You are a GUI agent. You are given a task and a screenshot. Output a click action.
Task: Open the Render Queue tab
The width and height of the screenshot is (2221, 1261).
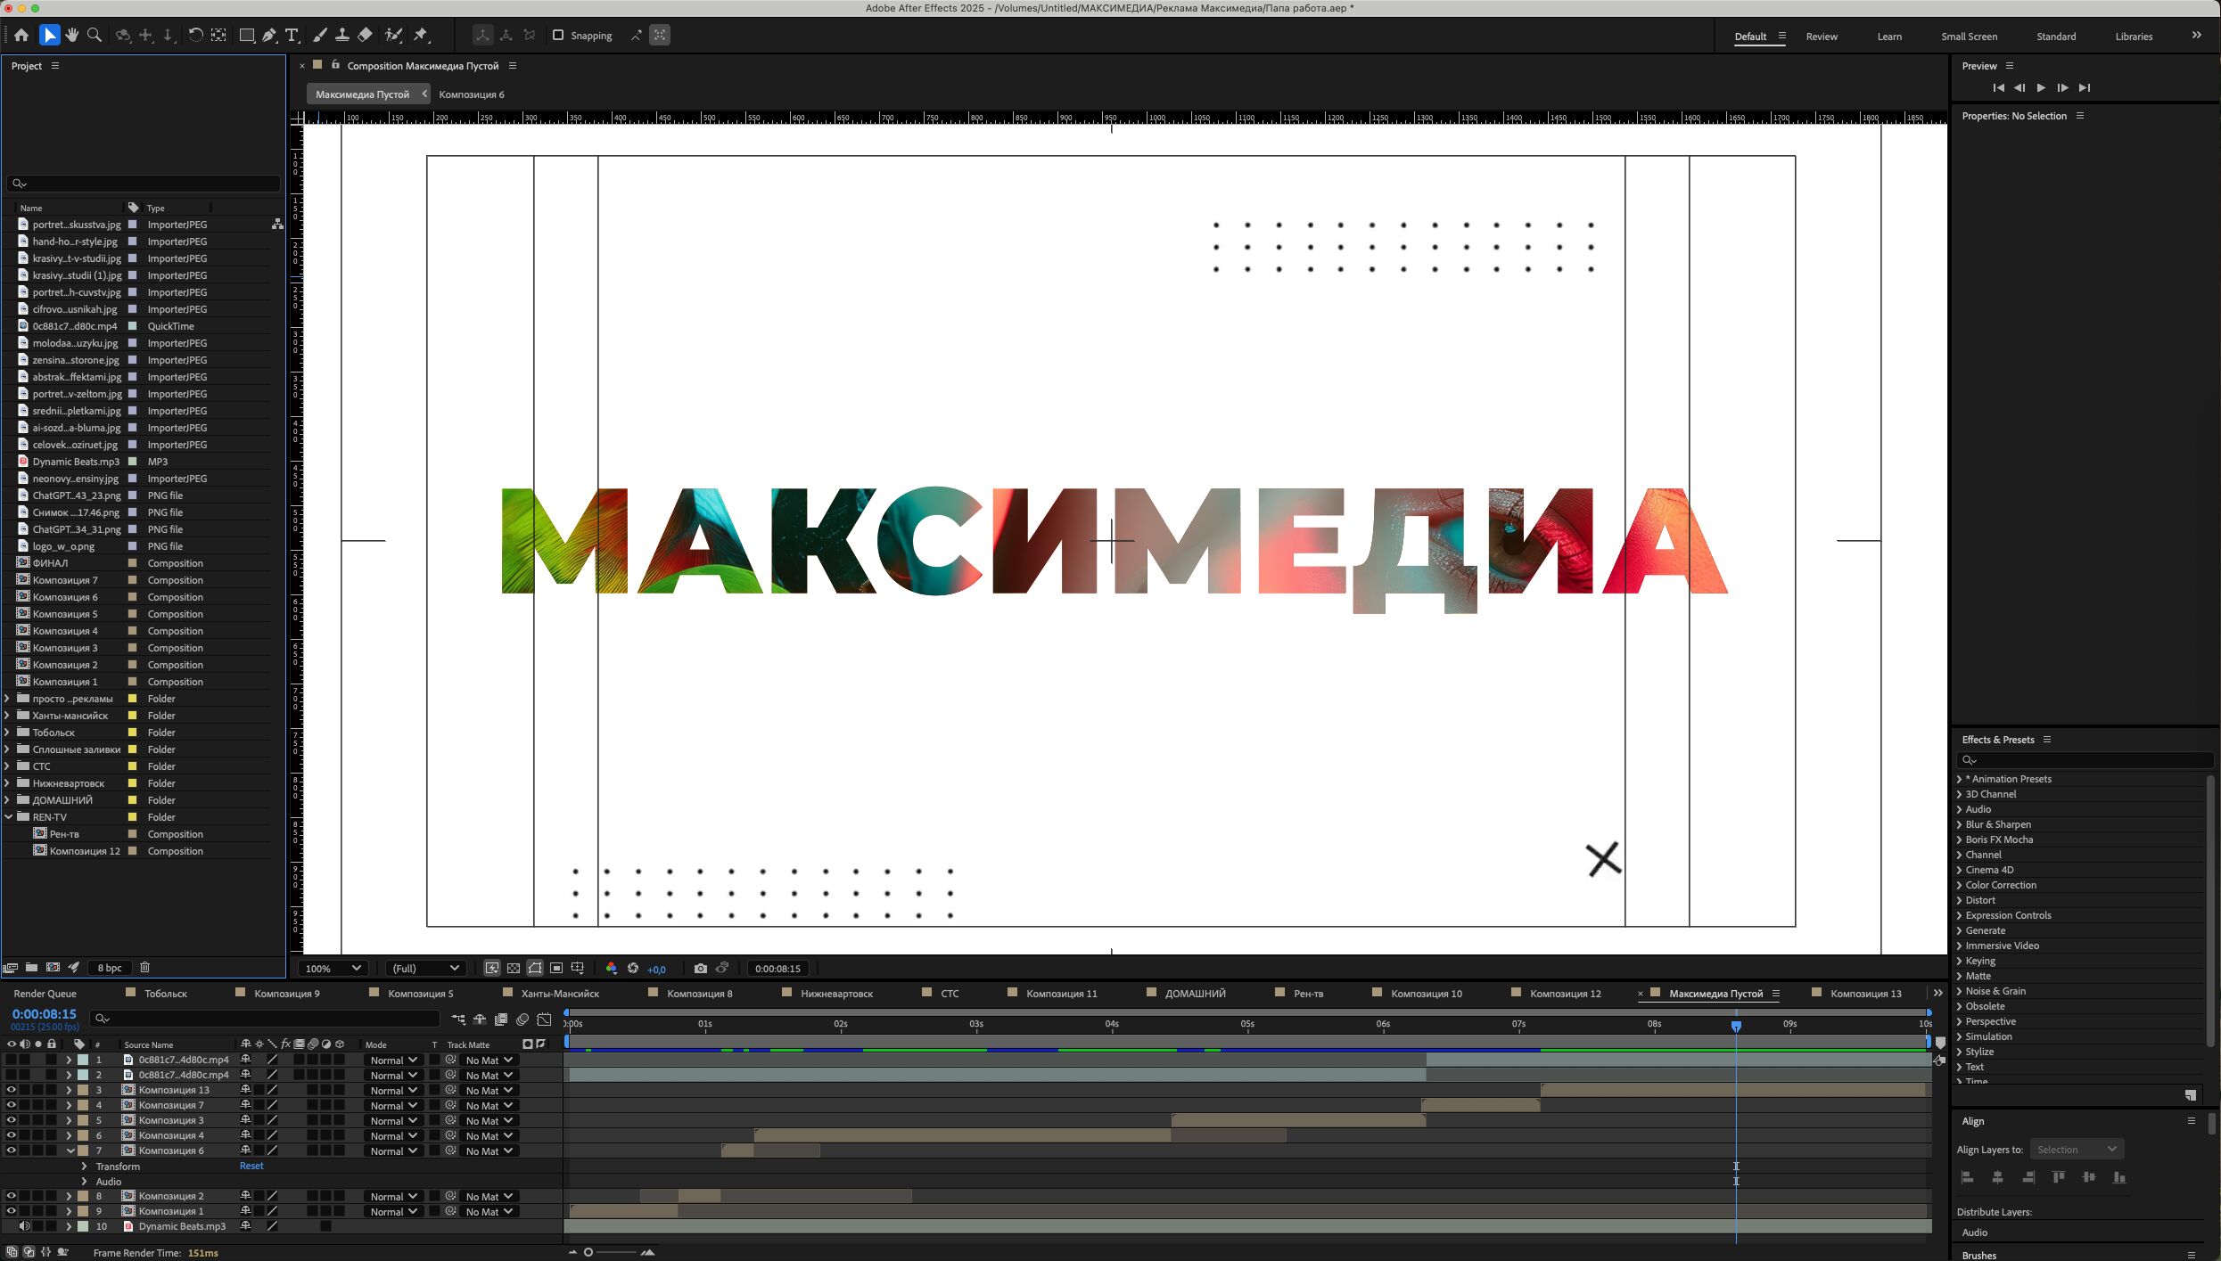45,994
